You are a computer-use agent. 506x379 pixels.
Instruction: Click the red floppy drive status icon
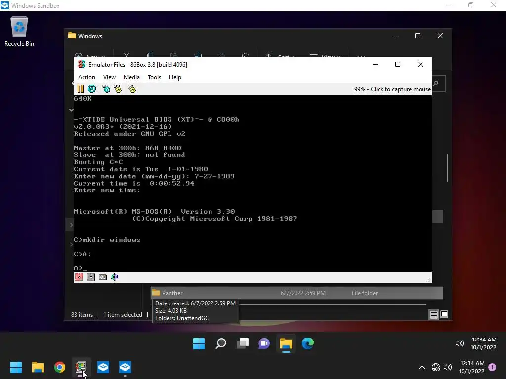(x=79, y=277)
